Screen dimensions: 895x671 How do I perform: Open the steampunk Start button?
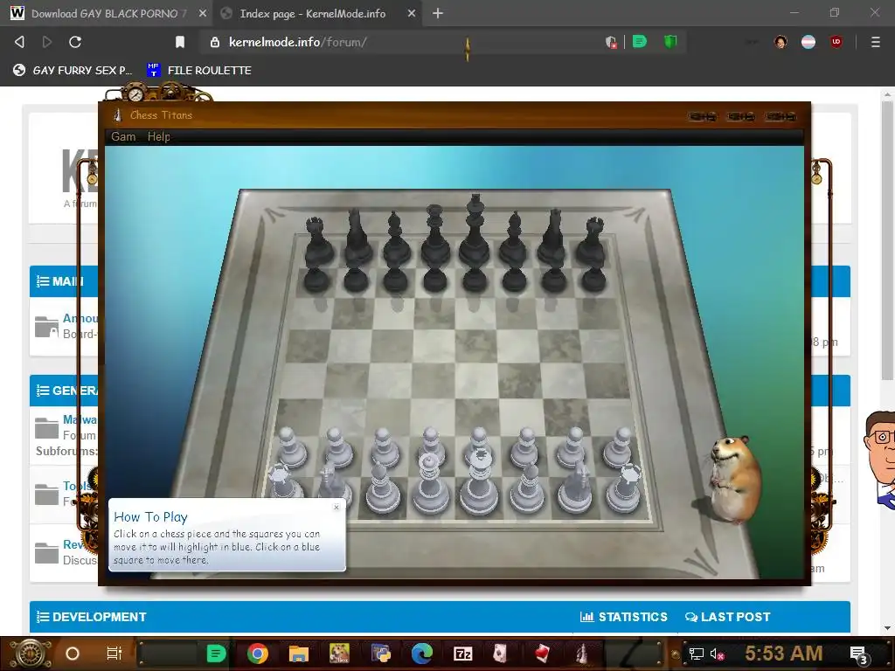pos(31,654)
